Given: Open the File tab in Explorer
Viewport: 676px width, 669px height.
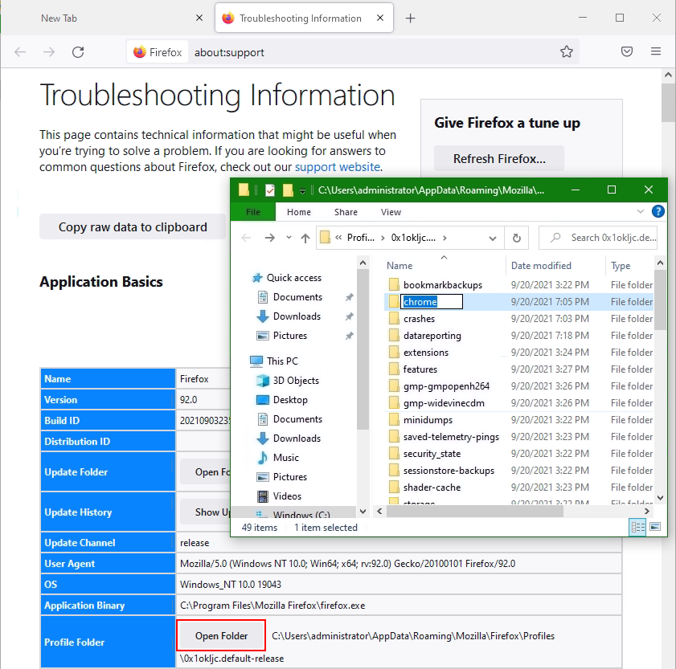Looking at the screenshot, I should (x=252, y=212).
